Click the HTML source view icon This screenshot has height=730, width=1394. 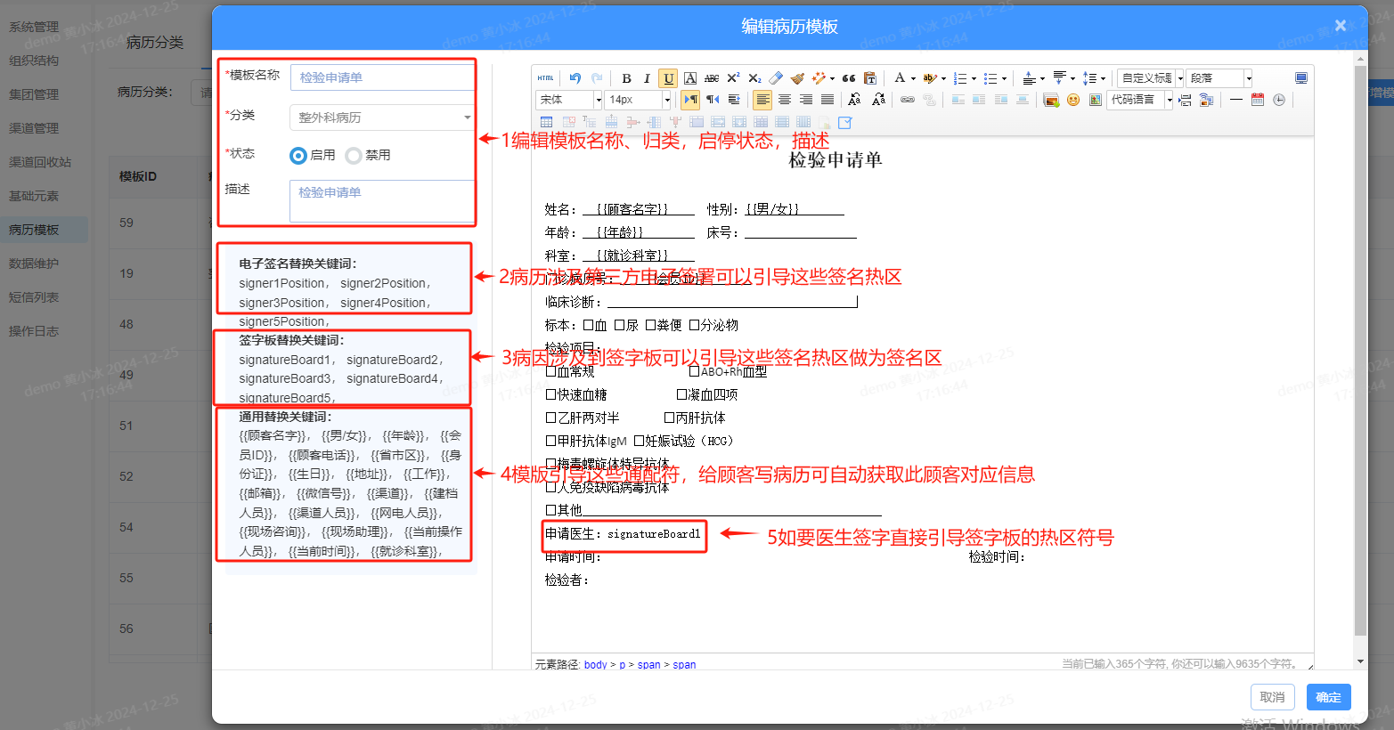coord(546,78)
